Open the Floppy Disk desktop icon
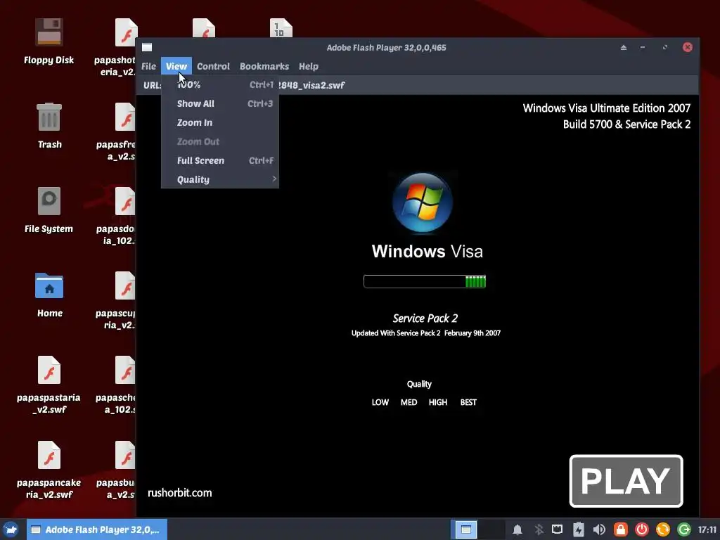The image size is (720, 540). point(49,32)
